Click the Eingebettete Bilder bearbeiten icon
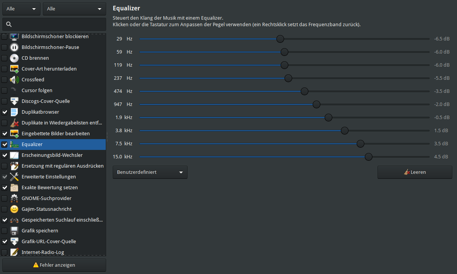This screenshot has width=457, height=274. pos(14,133)
